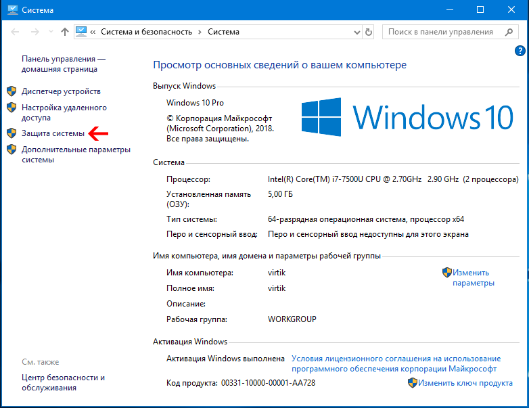Select processor value Intel Core i7-7500U

coord(393,179)
